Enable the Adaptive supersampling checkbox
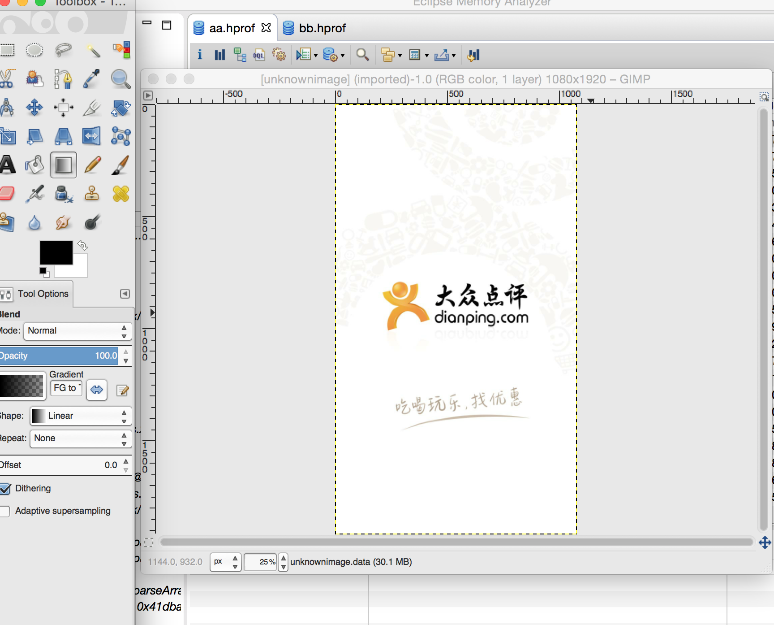Viewport: 774px width, 625px height. coord(5,511)
